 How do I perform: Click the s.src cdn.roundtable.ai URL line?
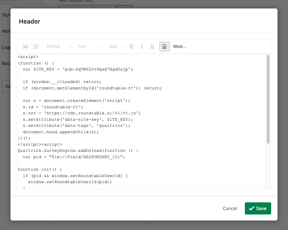coord(82,113)
